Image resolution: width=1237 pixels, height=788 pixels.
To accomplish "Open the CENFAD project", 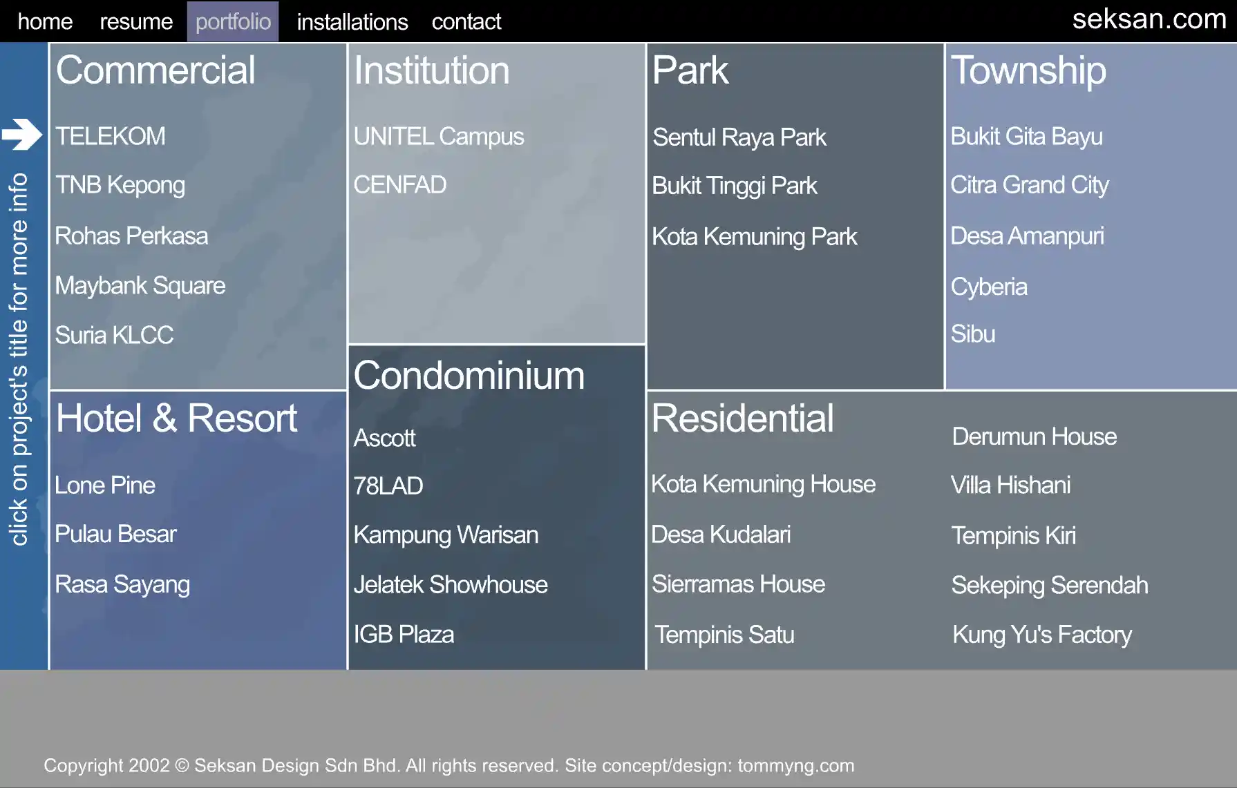I will click(400, 184).
